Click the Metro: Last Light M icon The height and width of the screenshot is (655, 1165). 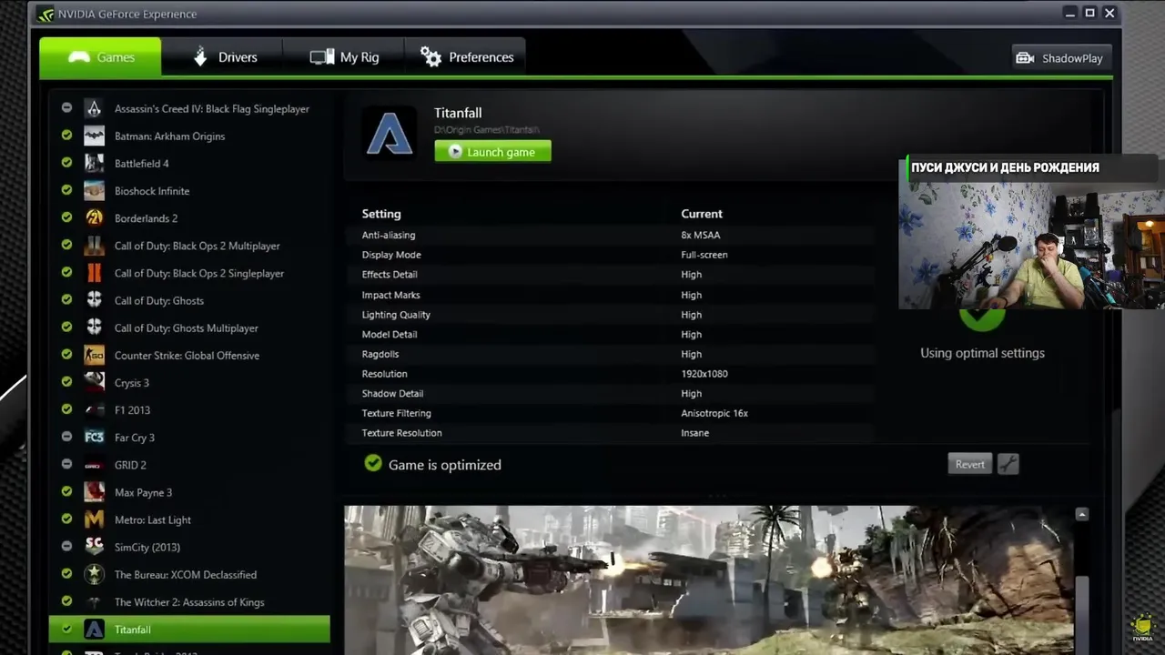(94, 519)
